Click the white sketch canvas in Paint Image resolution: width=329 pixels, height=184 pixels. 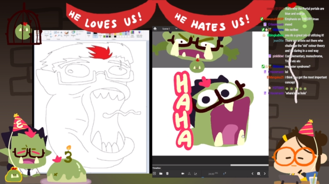[x=90, y=107]
